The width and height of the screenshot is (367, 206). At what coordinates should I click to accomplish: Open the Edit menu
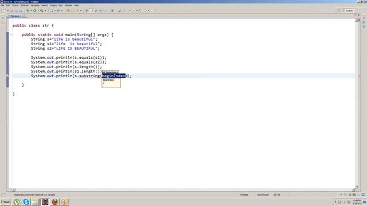(x=8, y=5)
